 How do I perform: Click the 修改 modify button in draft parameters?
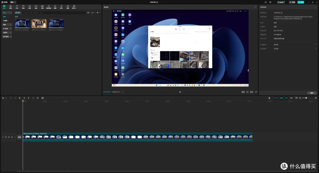(312, 93)
